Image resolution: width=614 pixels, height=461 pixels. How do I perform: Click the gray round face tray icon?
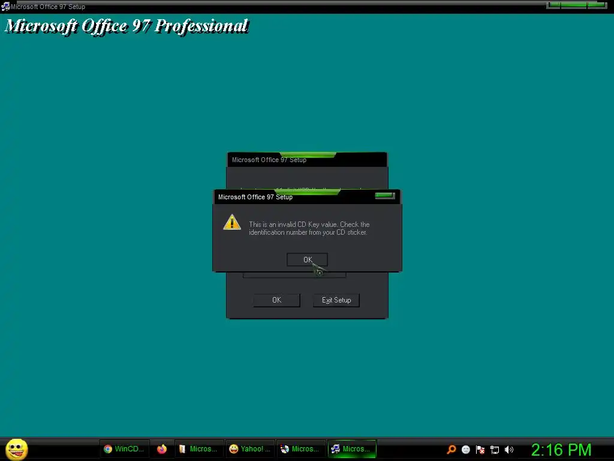pos(465,449)
